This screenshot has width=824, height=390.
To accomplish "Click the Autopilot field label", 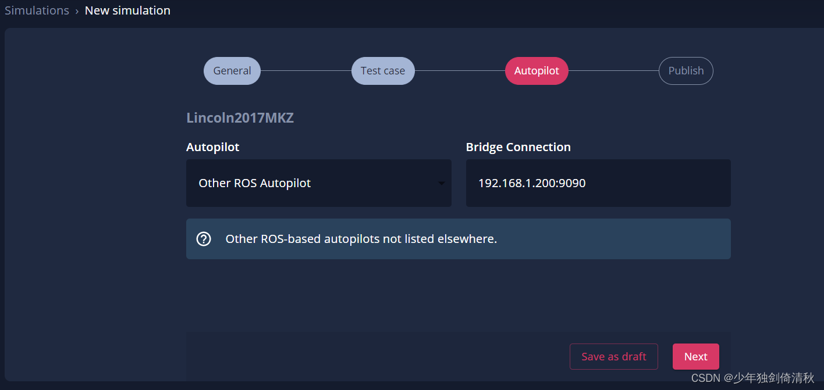I will point(212,146).
